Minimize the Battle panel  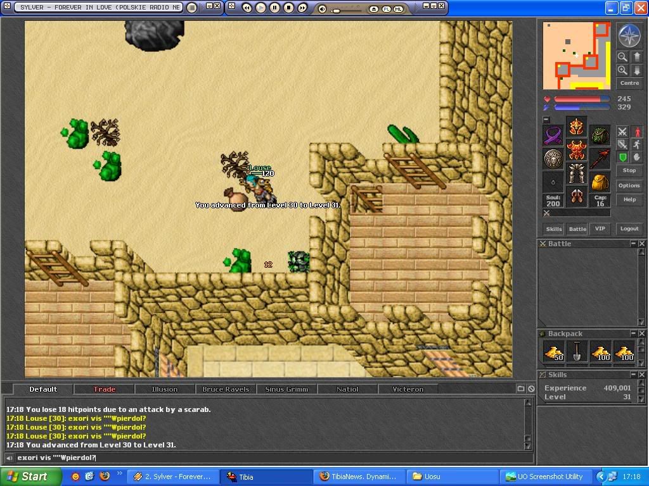pos(633,244)
